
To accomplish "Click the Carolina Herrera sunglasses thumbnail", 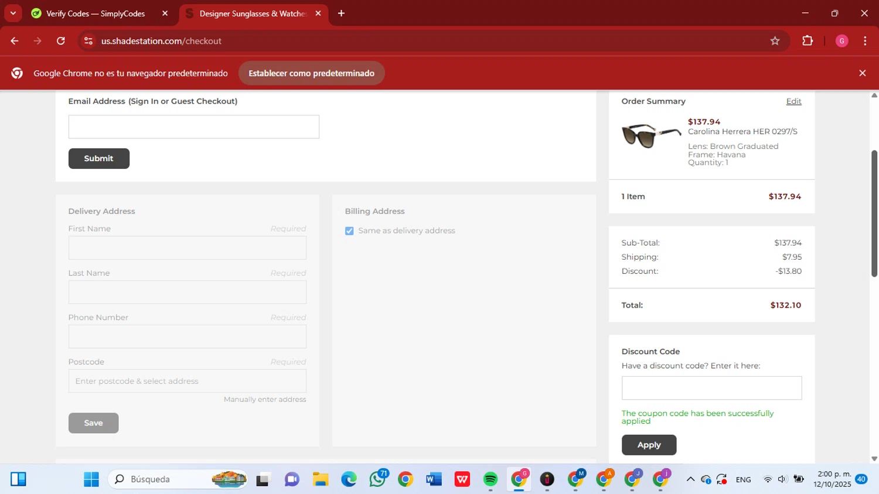I will (650, 135).
